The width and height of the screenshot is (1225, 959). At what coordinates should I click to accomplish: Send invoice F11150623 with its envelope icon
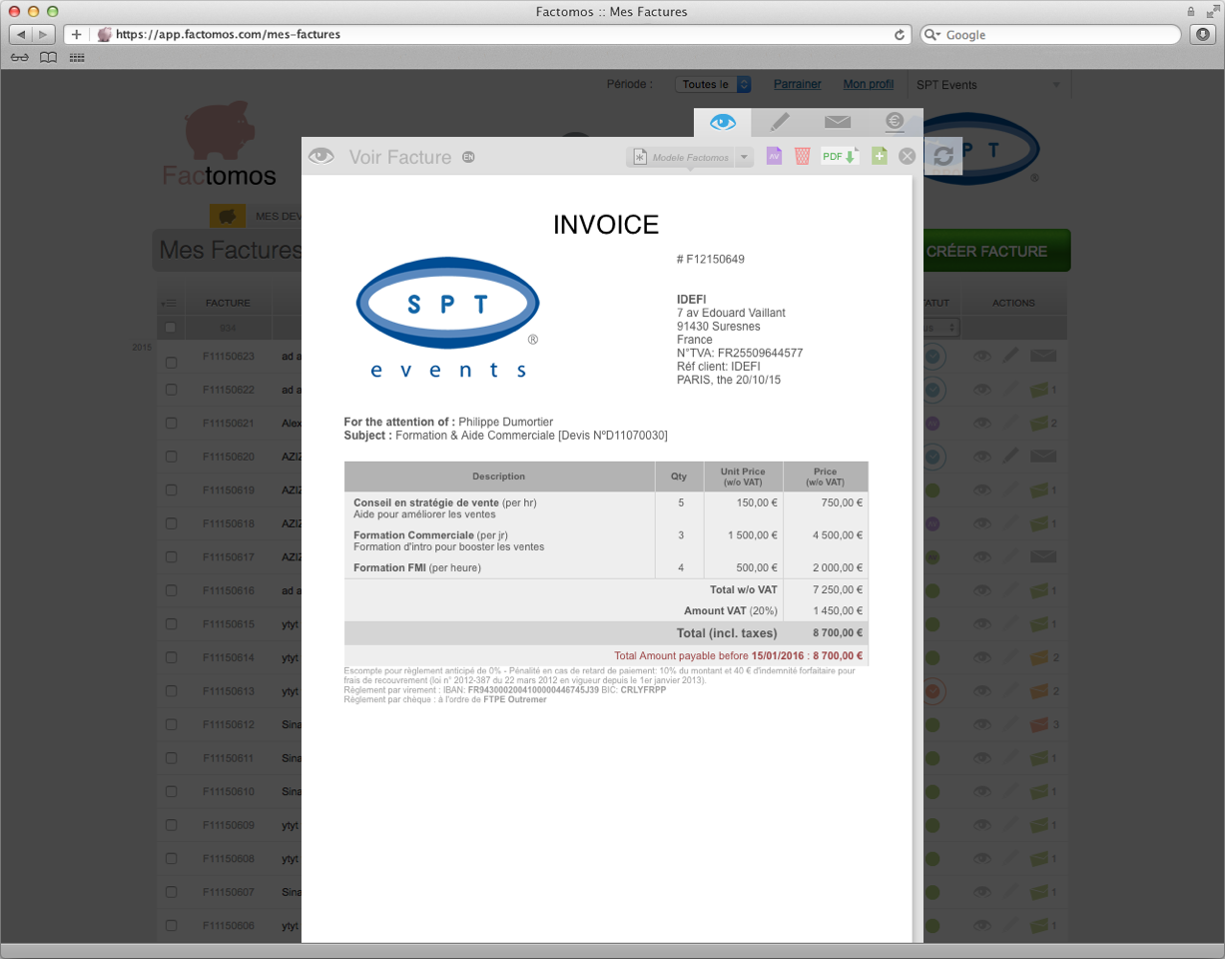[x=1043, y=356]
